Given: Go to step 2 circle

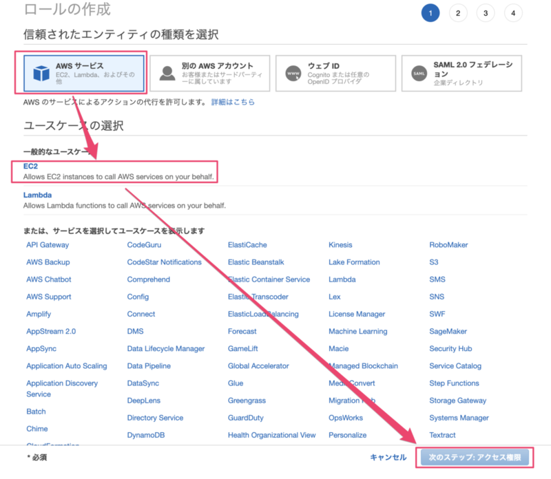Looking at the screenshot, I should [458, 13].
